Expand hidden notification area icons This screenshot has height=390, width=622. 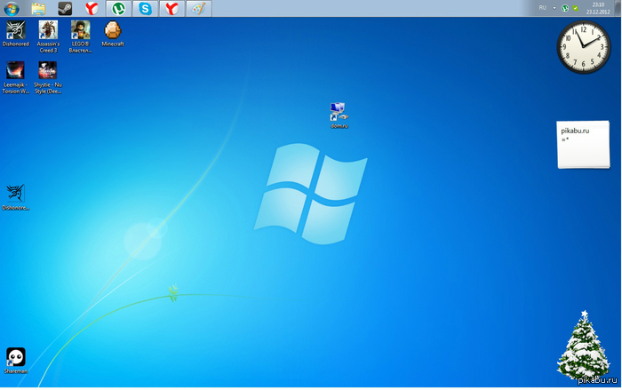coord(554,7)
